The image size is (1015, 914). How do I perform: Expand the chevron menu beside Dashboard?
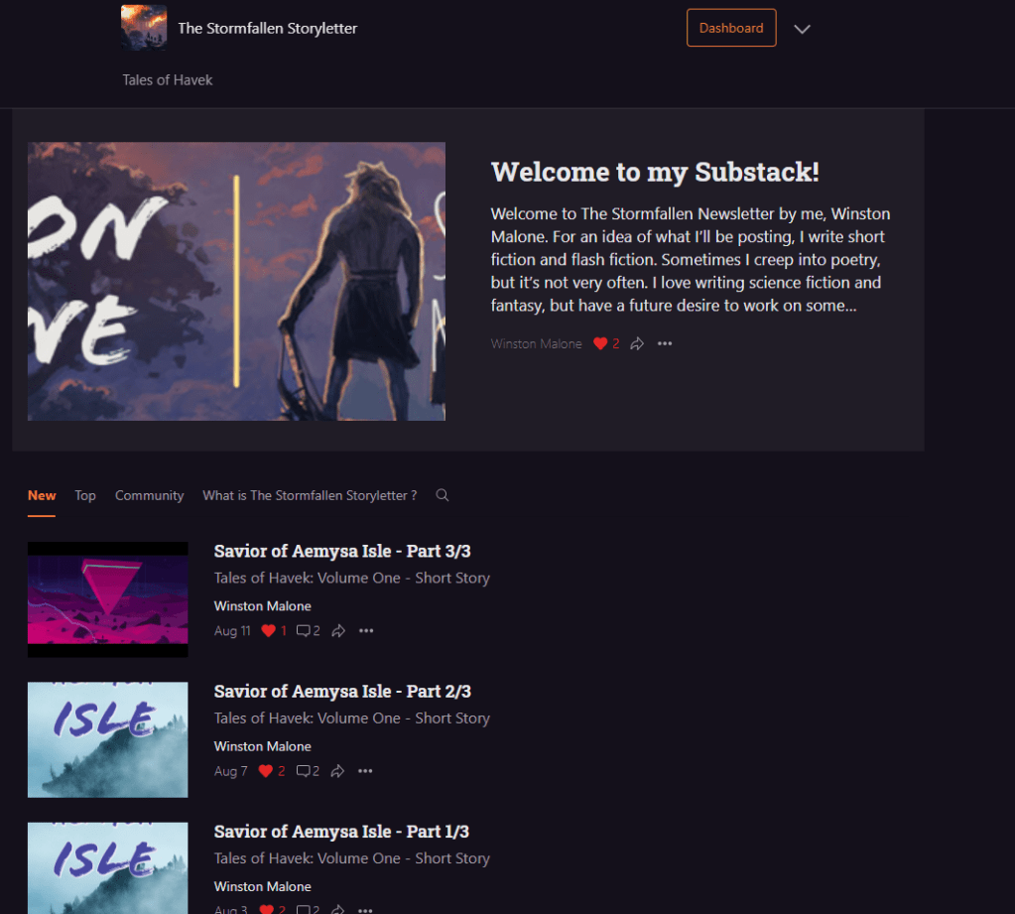[x=803, y=29]
